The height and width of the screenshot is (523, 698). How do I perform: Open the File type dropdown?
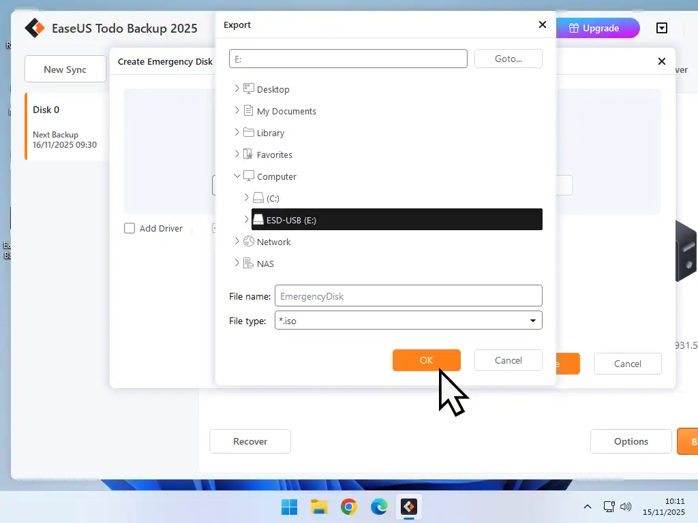[533, 320]
